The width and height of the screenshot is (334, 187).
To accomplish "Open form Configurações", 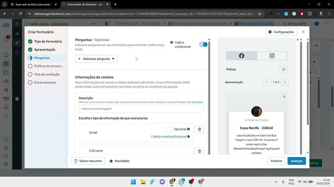I will coord(281,32).
